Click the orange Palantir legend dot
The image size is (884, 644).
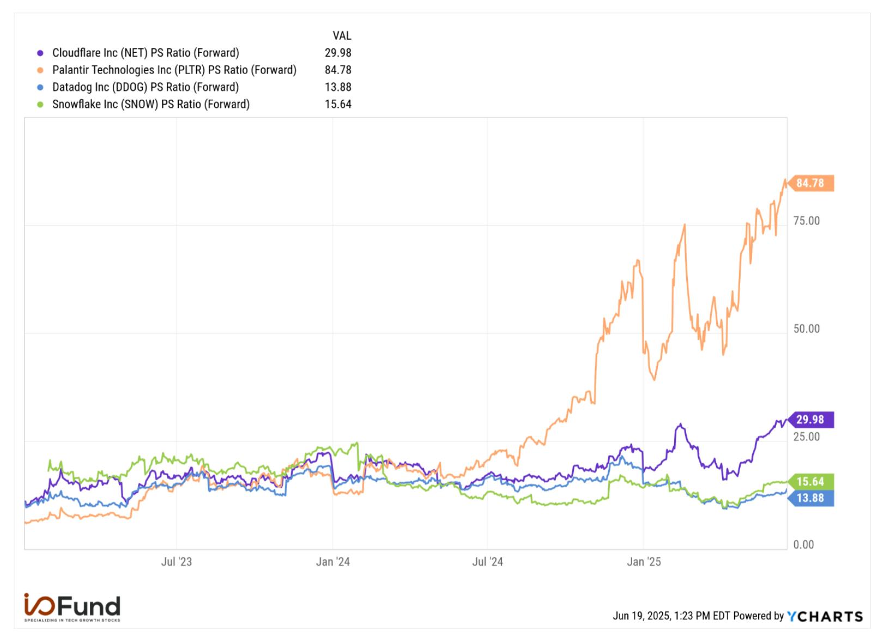40,70
